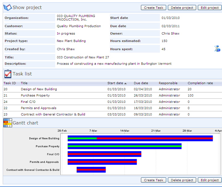This screenshot has height=187, width=222.
Task: Click due date 16/03/2010 cell
Action: (x=143, y=108)
